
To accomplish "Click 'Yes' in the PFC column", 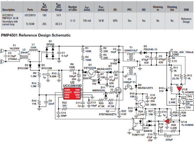I will (129, 21).
